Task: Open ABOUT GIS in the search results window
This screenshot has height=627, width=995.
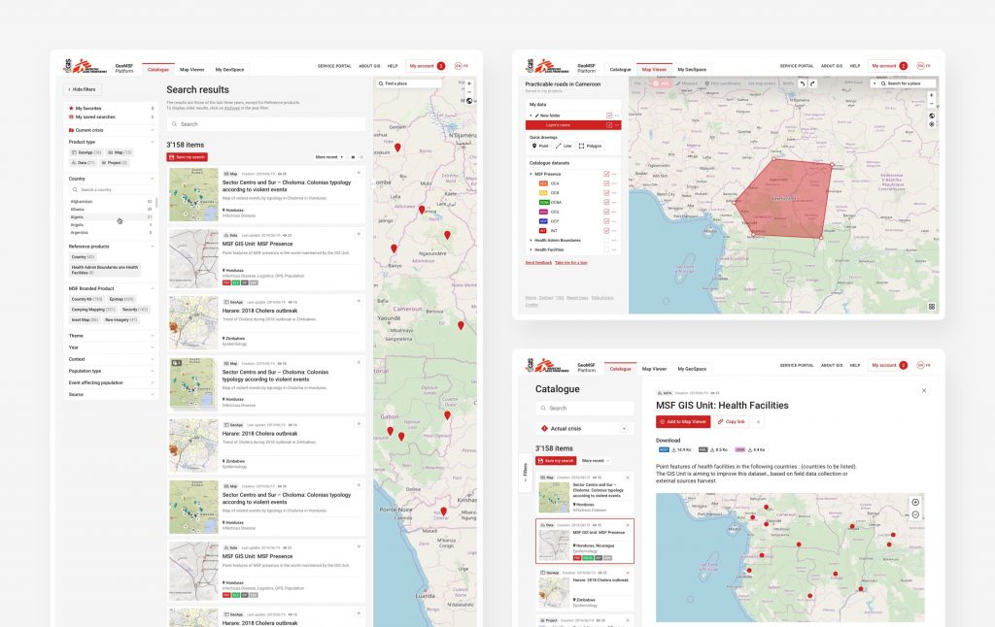Action: click(x=369, y=66)
